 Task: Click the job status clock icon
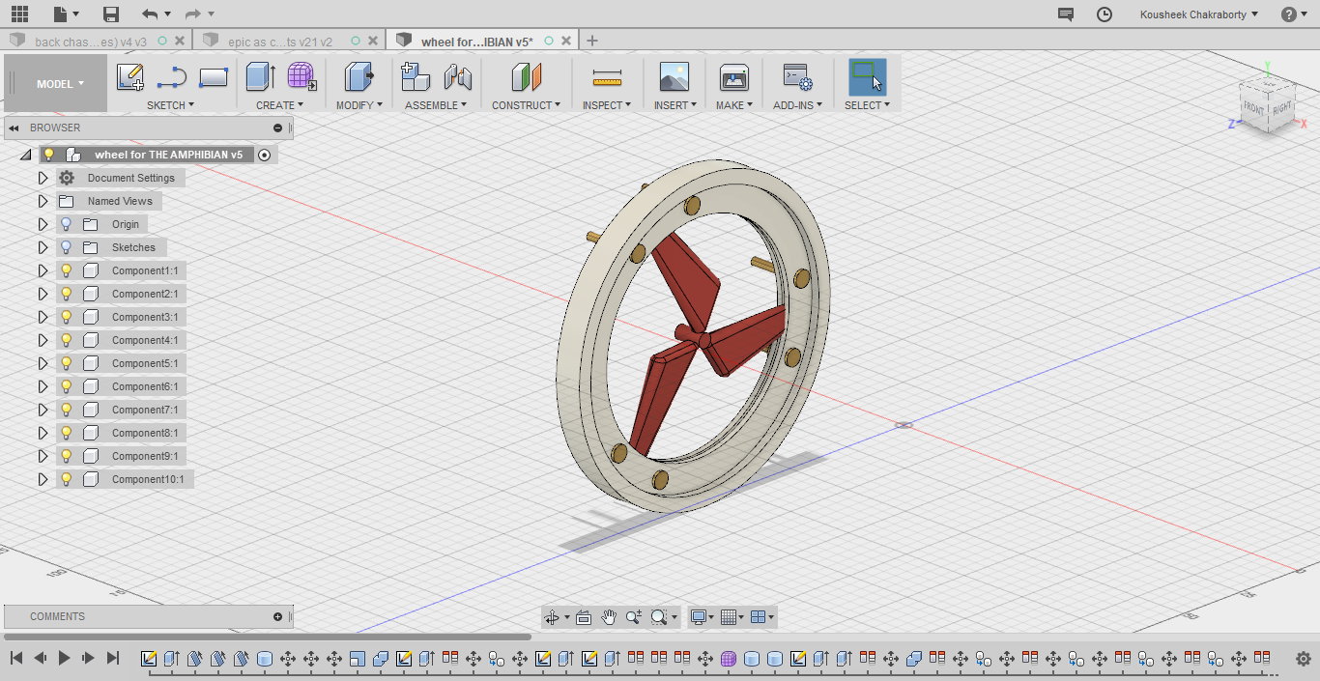point(1104,14)
